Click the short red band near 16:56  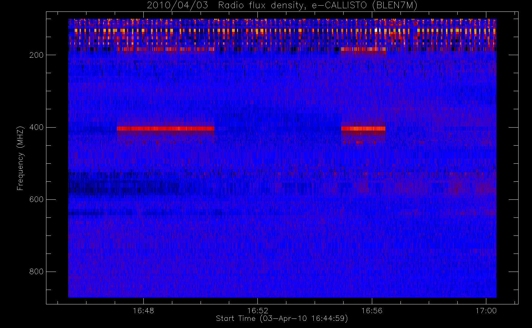(363, 129)
